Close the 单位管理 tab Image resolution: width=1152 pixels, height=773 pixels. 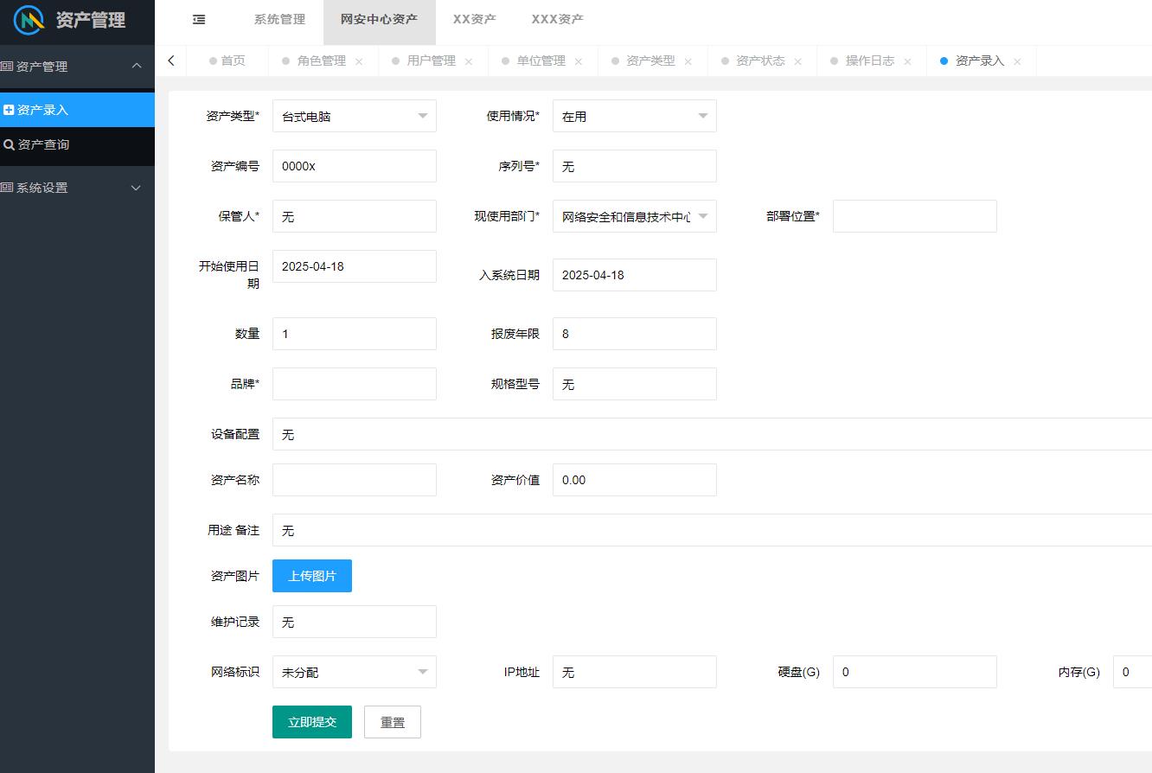click(x=579, y=61)
